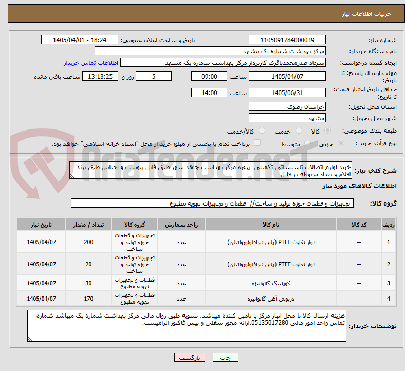
Task: Click the گروه کالا goods group field
Action: (212, 203)
